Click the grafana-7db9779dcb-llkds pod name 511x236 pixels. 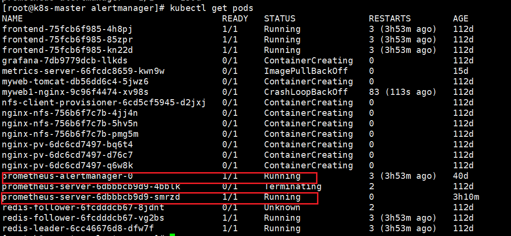click(x=65, y=61)
